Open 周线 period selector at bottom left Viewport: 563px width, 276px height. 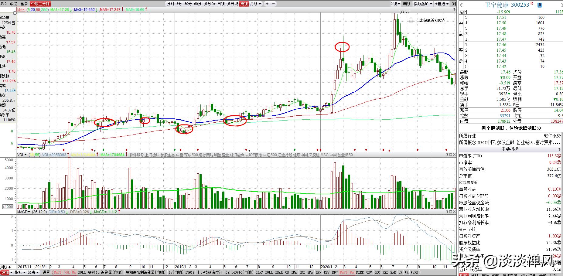tap(6, 267)
